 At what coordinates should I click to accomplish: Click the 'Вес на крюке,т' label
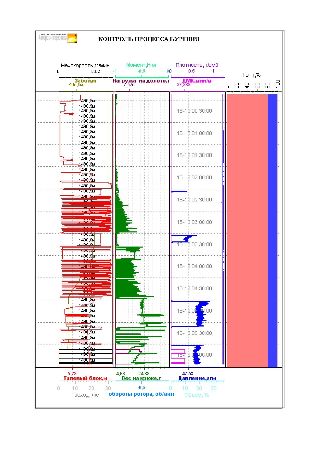[x=141, y=378]
